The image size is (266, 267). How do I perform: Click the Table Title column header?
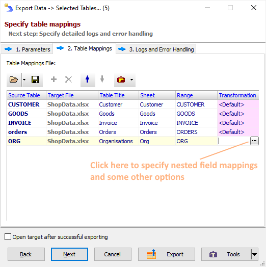pyautogui.click(x=118, y=95)
